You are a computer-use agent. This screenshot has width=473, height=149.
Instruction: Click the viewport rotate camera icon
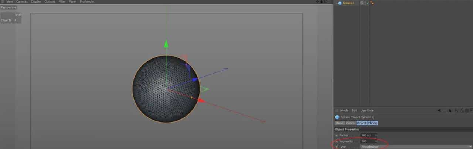[x=326, y=1]
